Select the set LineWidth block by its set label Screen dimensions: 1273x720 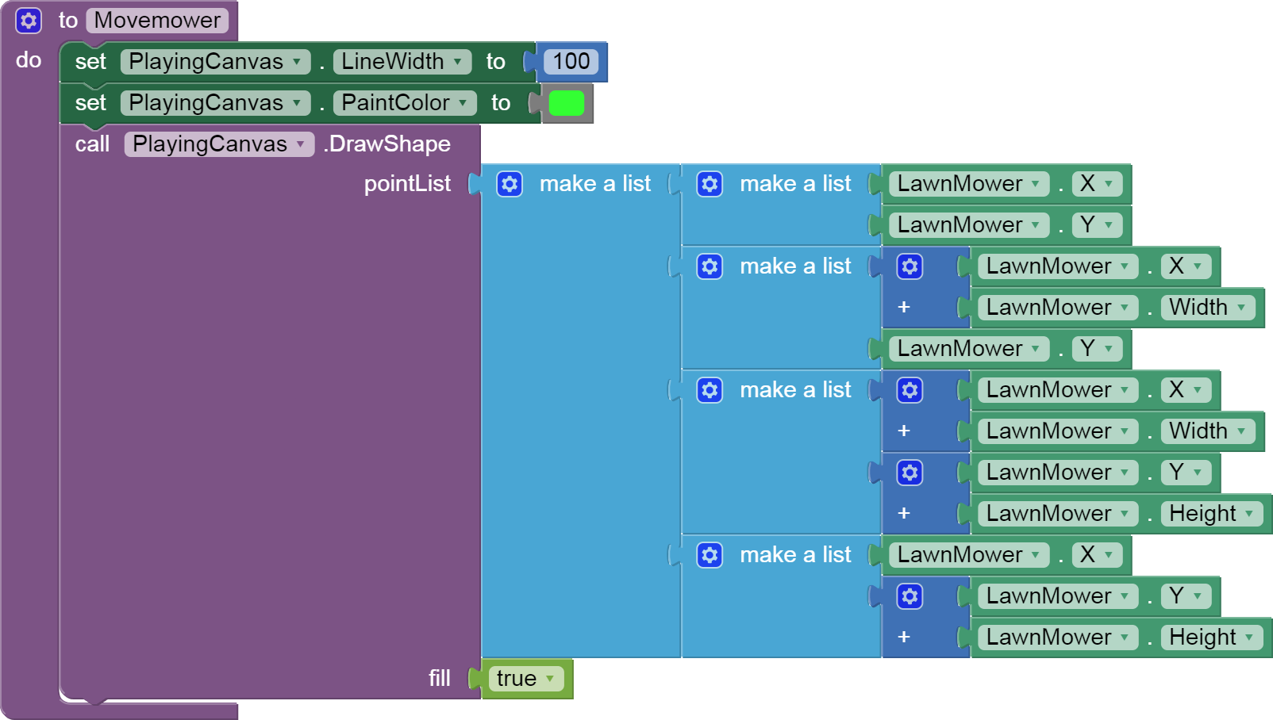click(90, 62)
